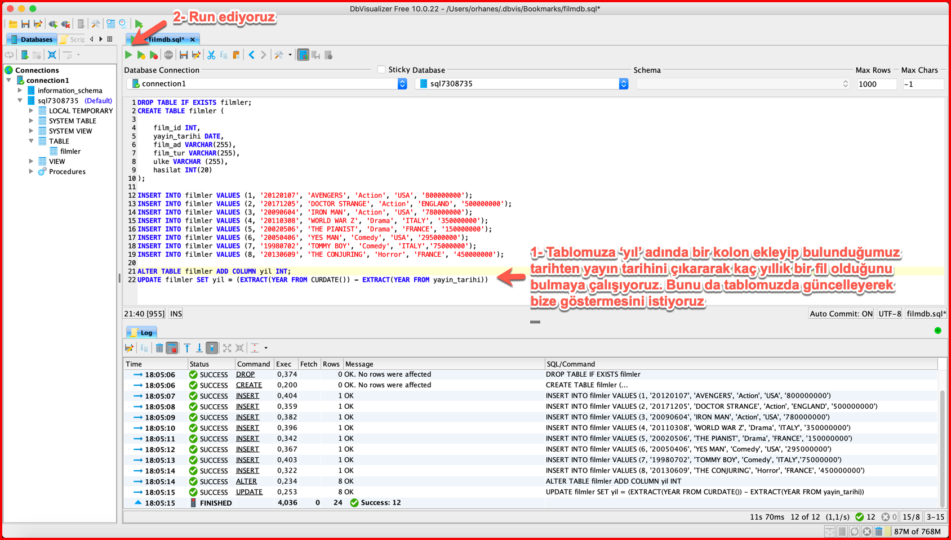Click the UTF-8 encoding indicator

(x=890, y=314)
